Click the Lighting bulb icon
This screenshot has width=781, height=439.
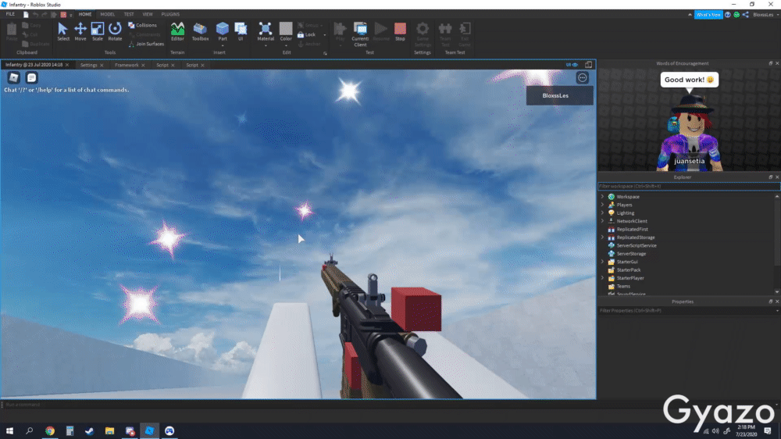tap(612, 212)
